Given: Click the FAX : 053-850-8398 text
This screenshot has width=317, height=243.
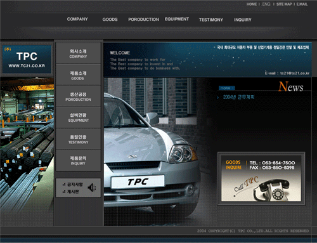Looking at the screenshot, I should [x=272, y=167].
